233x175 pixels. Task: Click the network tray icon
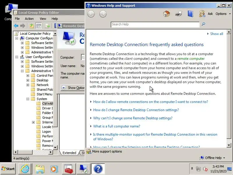(198, 169)
